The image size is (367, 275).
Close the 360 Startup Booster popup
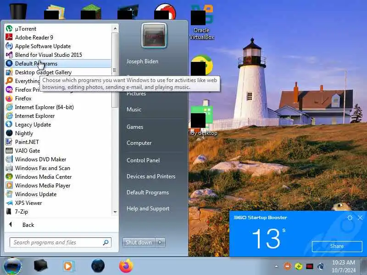click(x=360, y=218)
